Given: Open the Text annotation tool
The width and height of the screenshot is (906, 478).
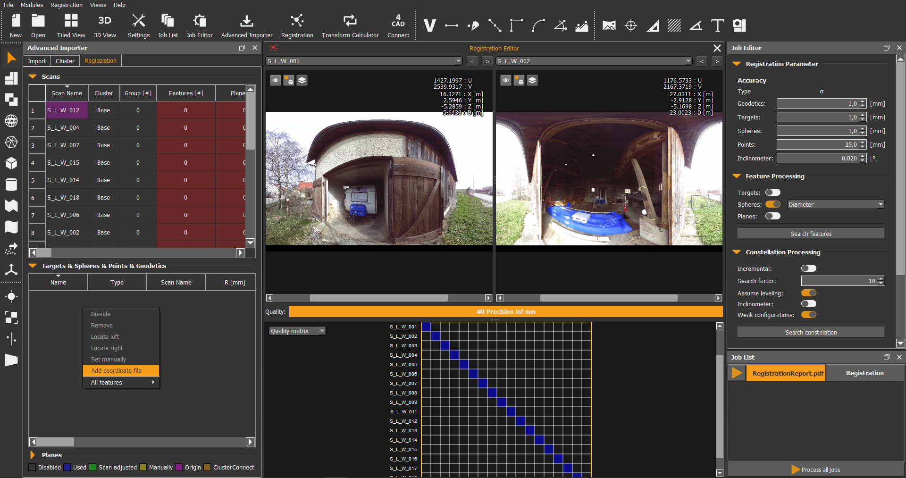Looking at the screenshot, I should point(717,25).
